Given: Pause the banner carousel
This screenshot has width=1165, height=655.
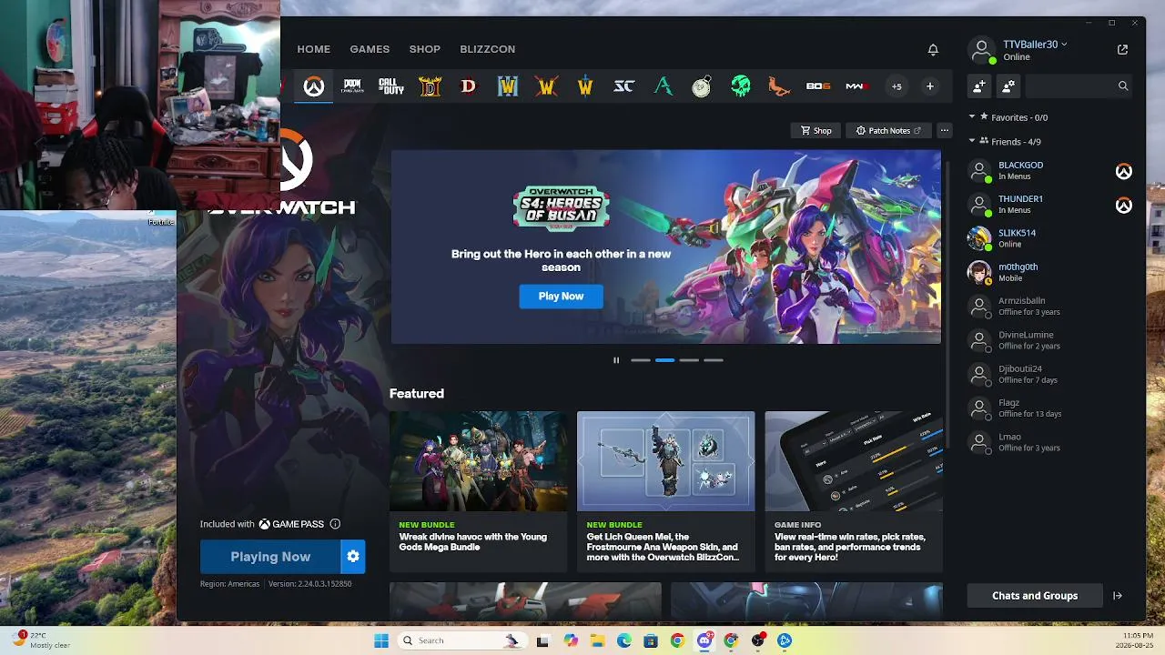Looking at the screenshot, I should click(x=616, y=360).
